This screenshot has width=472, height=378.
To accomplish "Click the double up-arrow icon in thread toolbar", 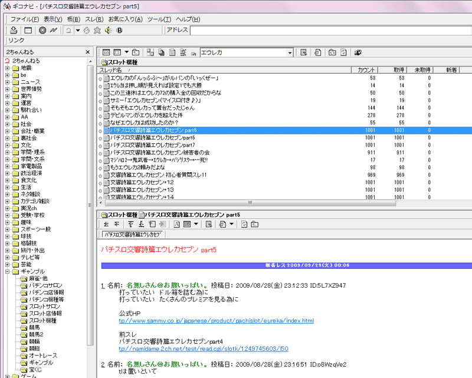I will click(x=106, y=224).
